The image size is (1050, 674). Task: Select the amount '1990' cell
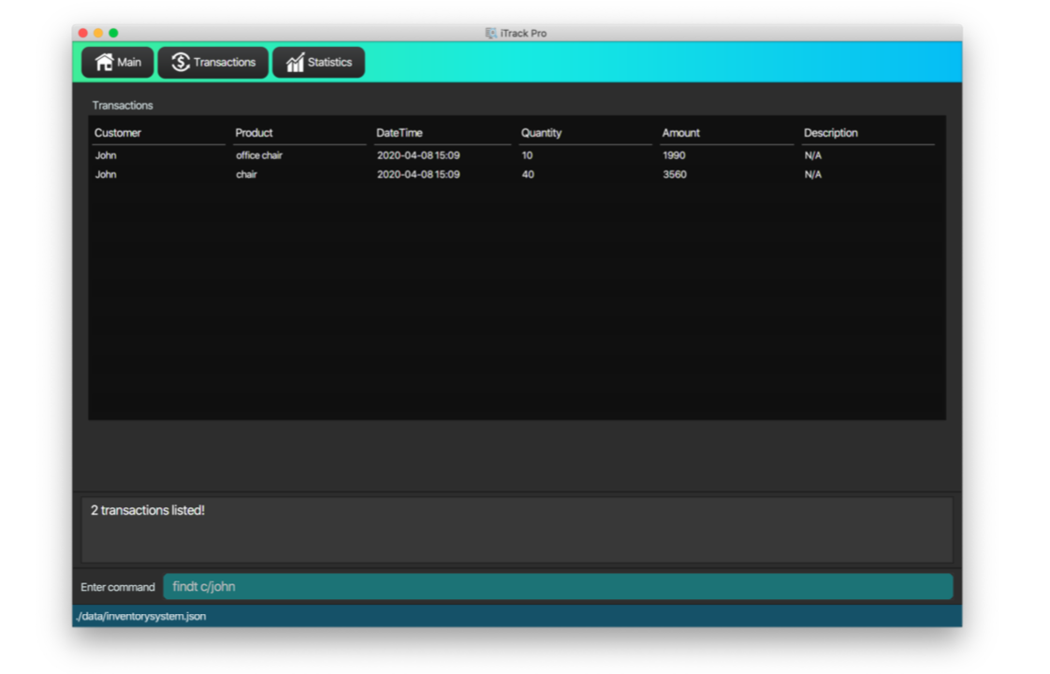point(675,155)
